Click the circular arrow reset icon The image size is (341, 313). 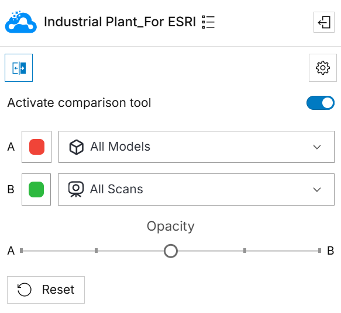coord(25,290)
